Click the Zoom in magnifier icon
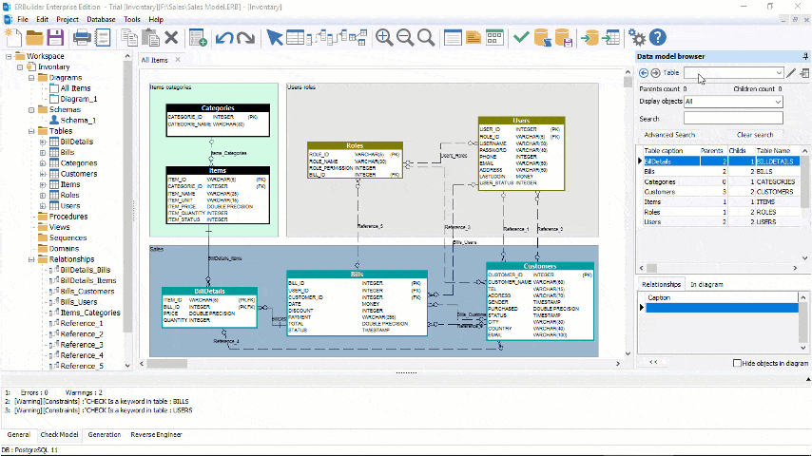 [x=384, y=37]
